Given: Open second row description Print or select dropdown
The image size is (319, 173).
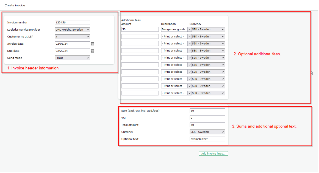Looking at the screenshot, I should coord(176,36).
